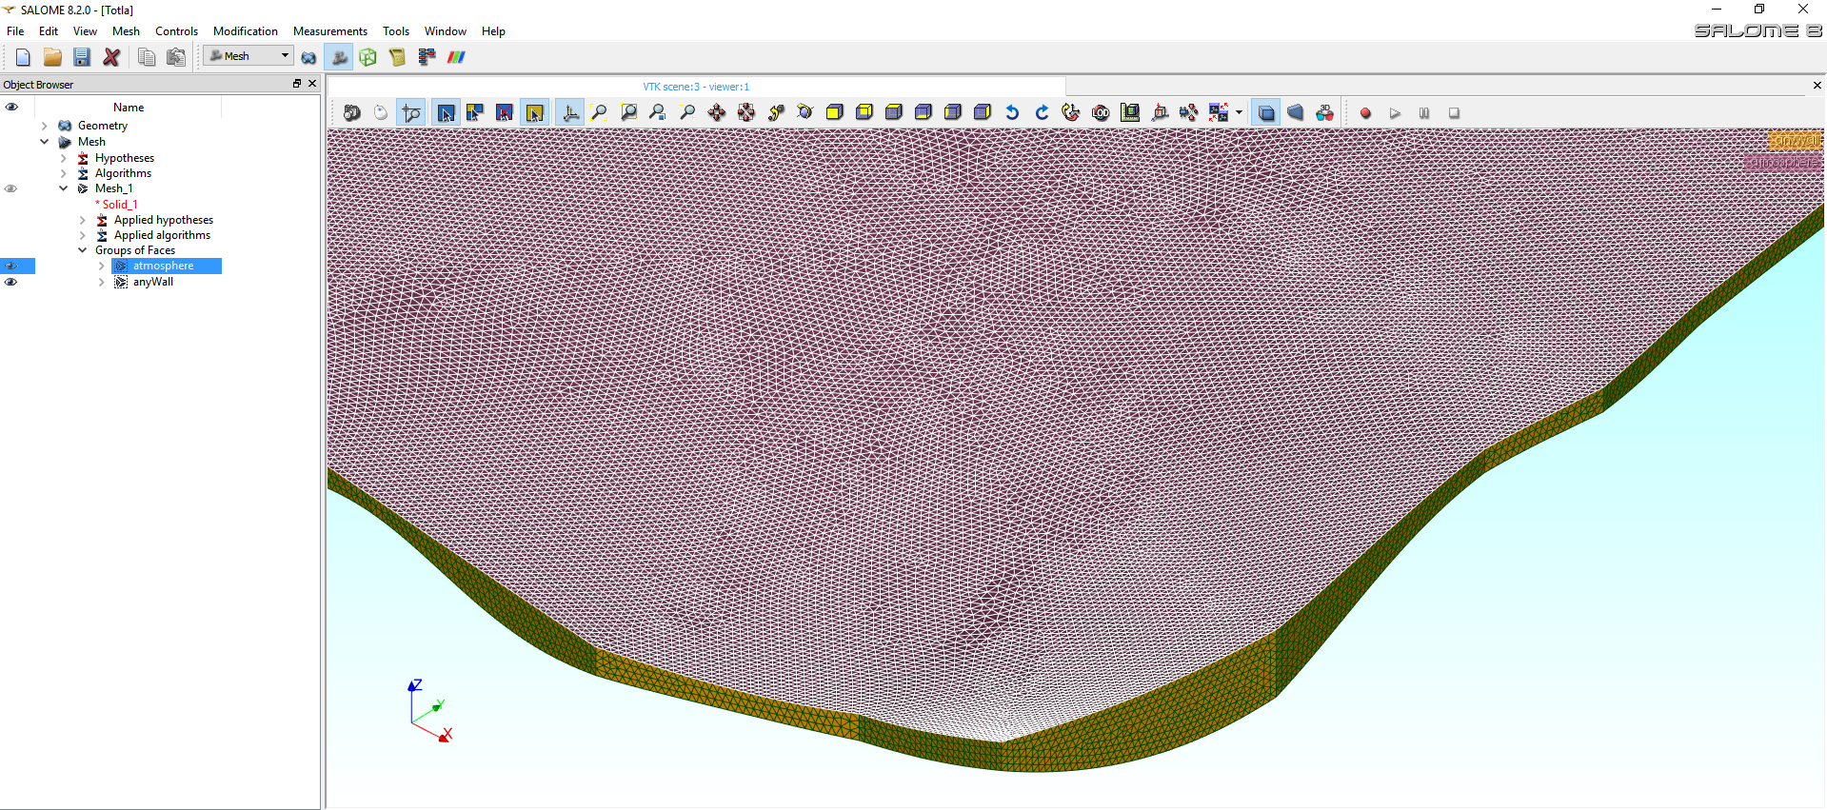The width and height of the screenshot is (1827, 810).
Task: Select the Global panning tool
Action: tap(746, 112)
